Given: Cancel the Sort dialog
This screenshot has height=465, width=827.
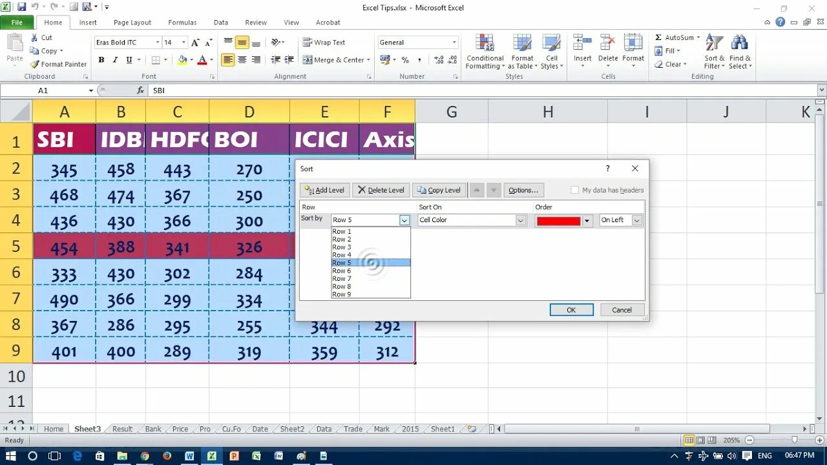Looking at the screenshot, I should (x=622, y=310).
